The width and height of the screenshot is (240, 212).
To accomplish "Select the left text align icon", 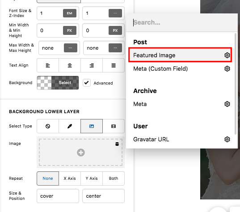I will pos(48,65).
